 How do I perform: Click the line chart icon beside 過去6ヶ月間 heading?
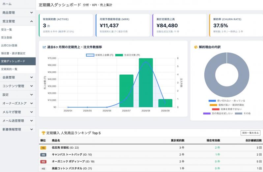(x=44, y=47)
